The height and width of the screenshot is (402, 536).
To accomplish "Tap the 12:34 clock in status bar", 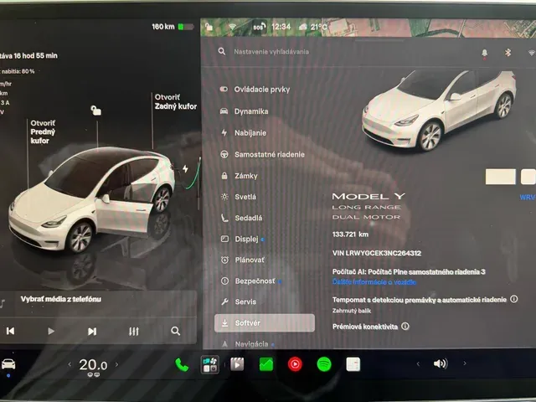I will click(281, 27).
